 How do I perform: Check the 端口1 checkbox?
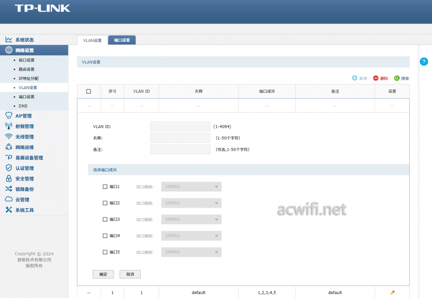coord(105,187)
